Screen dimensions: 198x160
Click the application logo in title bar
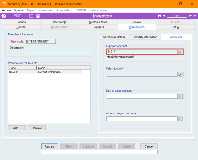pos(4,4)
